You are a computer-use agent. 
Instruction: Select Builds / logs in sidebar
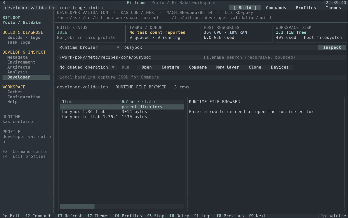24,37
